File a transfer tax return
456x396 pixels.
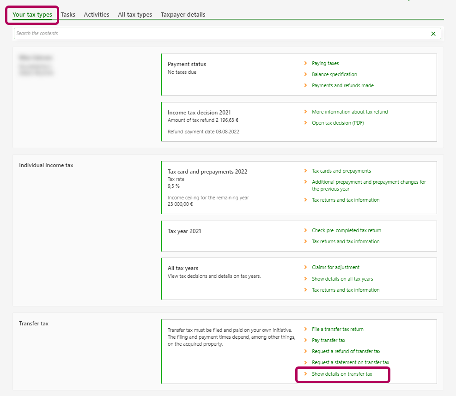pos(337,329)
